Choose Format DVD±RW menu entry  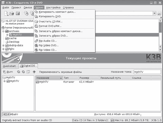click(50, 26)
